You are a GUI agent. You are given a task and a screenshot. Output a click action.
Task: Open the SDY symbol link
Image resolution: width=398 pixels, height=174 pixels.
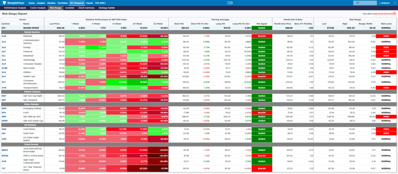(x=3, y=100)
